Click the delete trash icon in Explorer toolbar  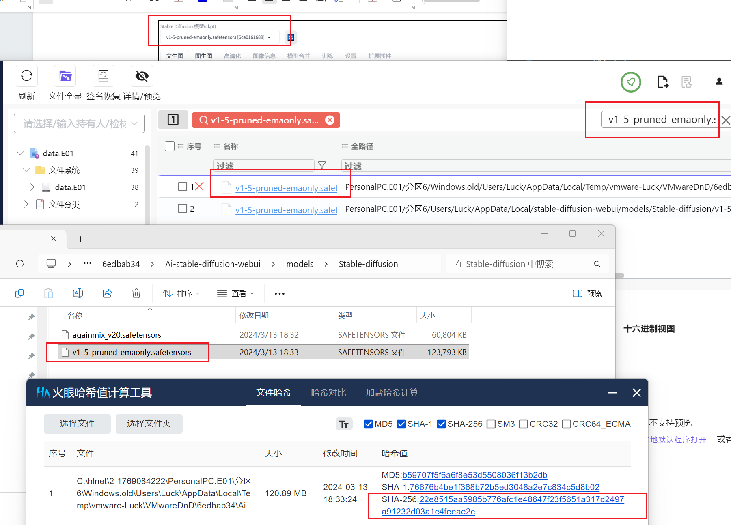click(x=136, y=293)
